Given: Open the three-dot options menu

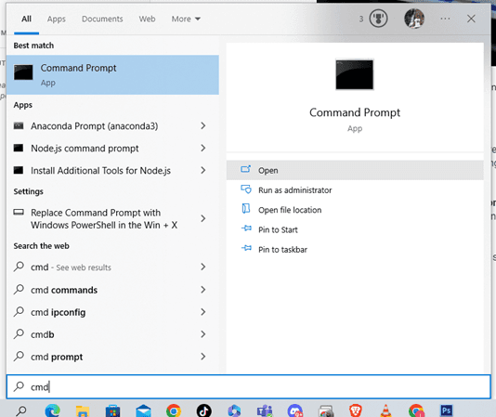Looking at the screenshot, I should [445, 19].
